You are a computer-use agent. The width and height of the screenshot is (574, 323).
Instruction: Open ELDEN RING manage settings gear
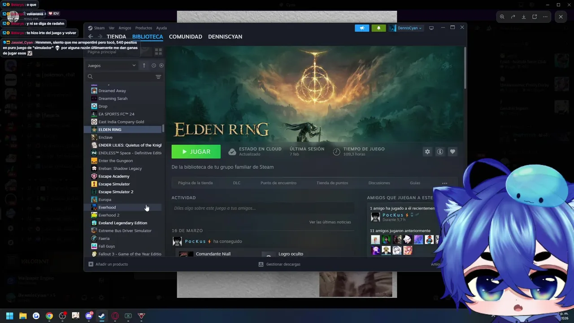(x=427, y=152)
